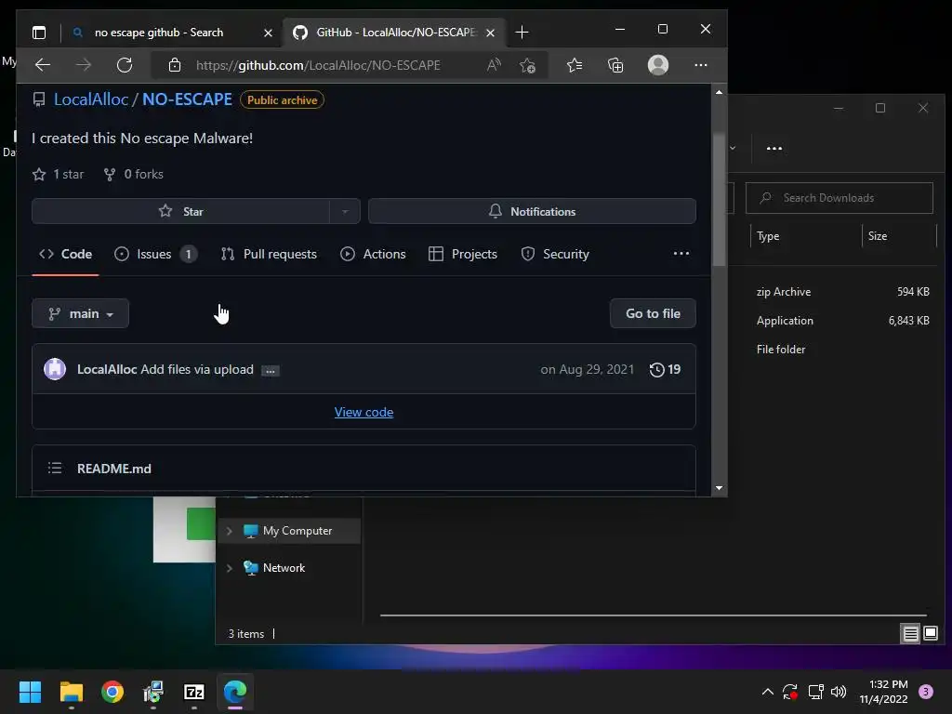Close the 'no escape github - Search' tab
The height and width of the screenshot is (714, 952).
(x=268, y=33)
